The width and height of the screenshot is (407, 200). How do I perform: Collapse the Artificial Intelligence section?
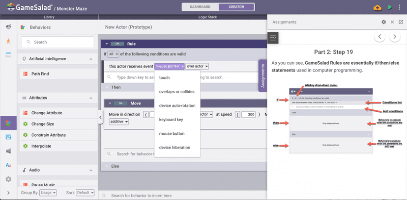point(91,59)
